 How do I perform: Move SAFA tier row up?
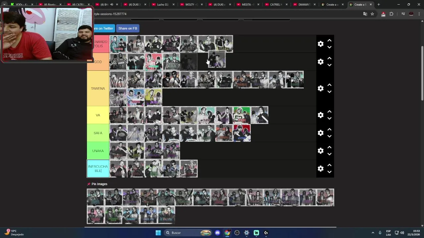(330, 129)
